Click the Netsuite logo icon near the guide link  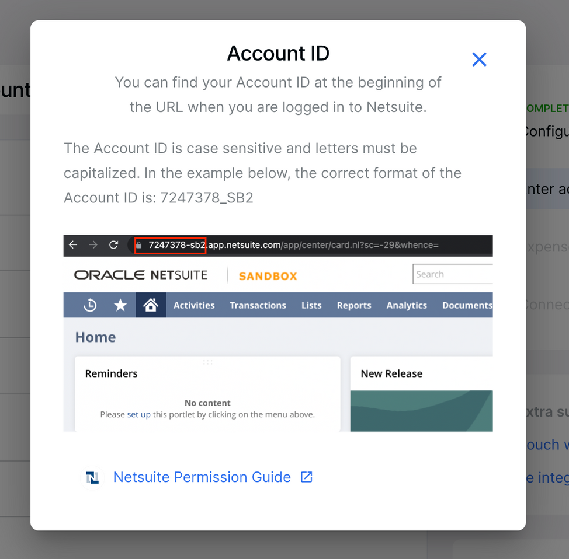click(92, 477)
